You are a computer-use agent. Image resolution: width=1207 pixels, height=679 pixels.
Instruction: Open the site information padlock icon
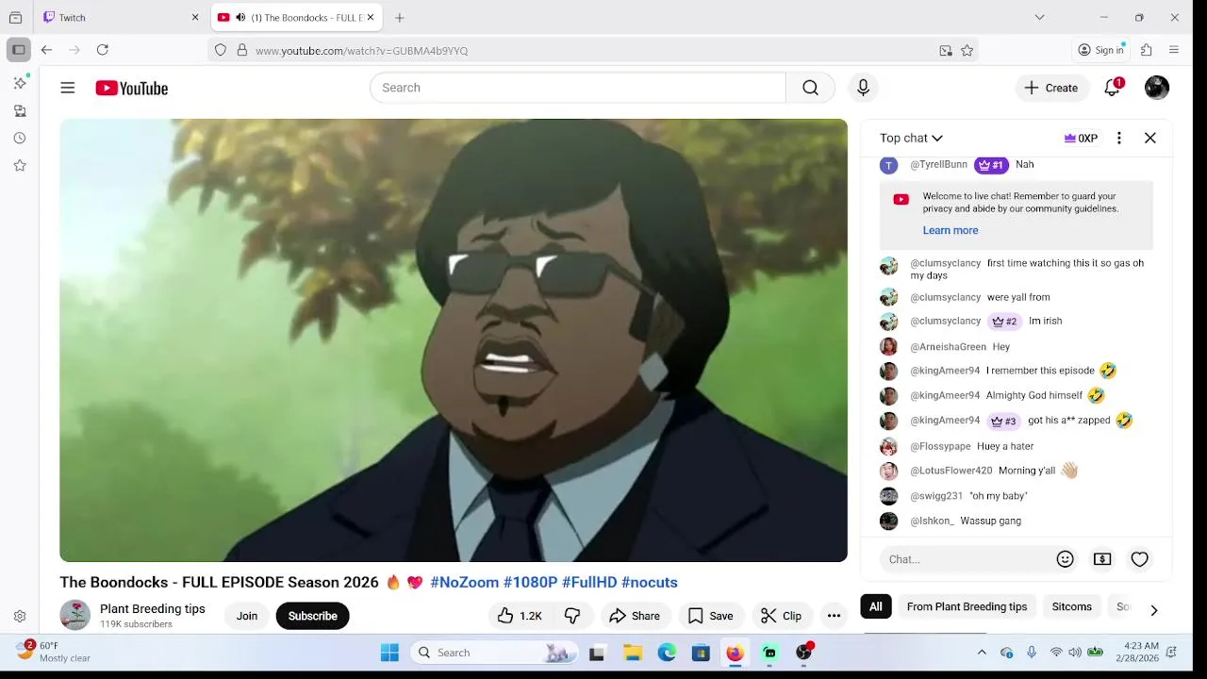pos(241,51)
